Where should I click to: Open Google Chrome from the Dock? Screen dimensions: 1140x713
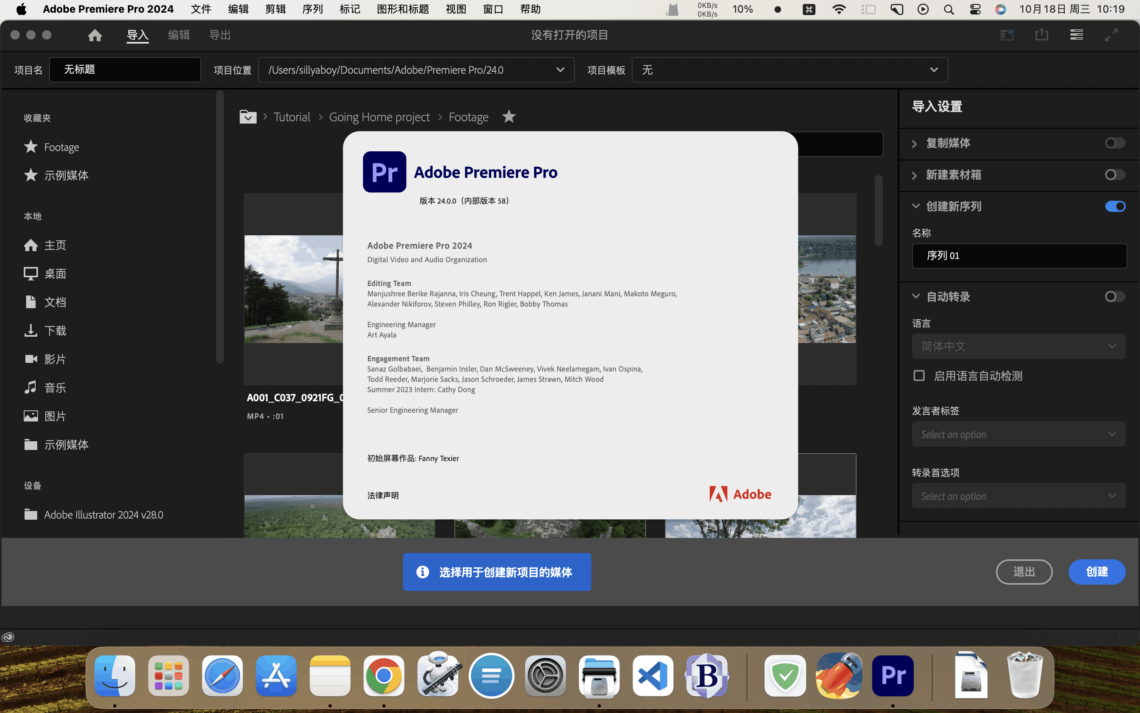pos(384,675)
